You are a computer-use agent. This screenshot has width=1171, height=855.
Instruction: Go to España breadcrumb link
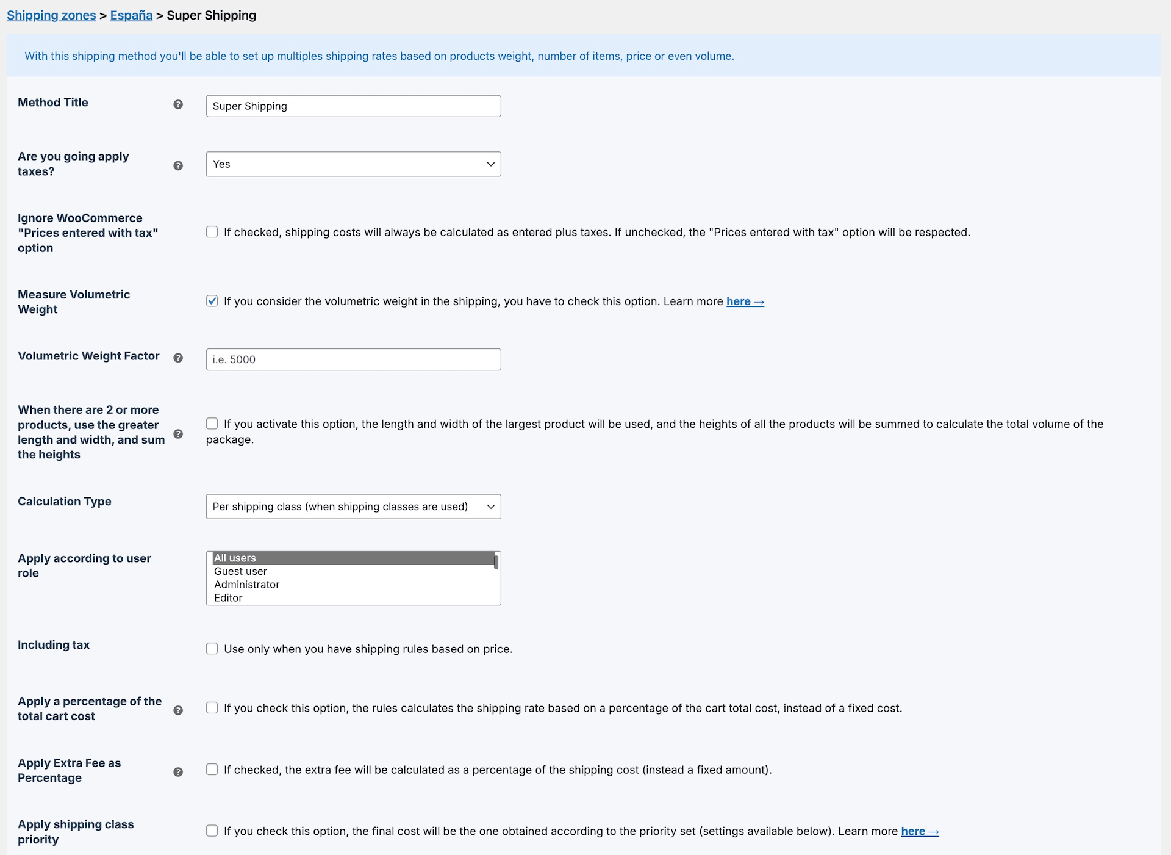point(131,15)
